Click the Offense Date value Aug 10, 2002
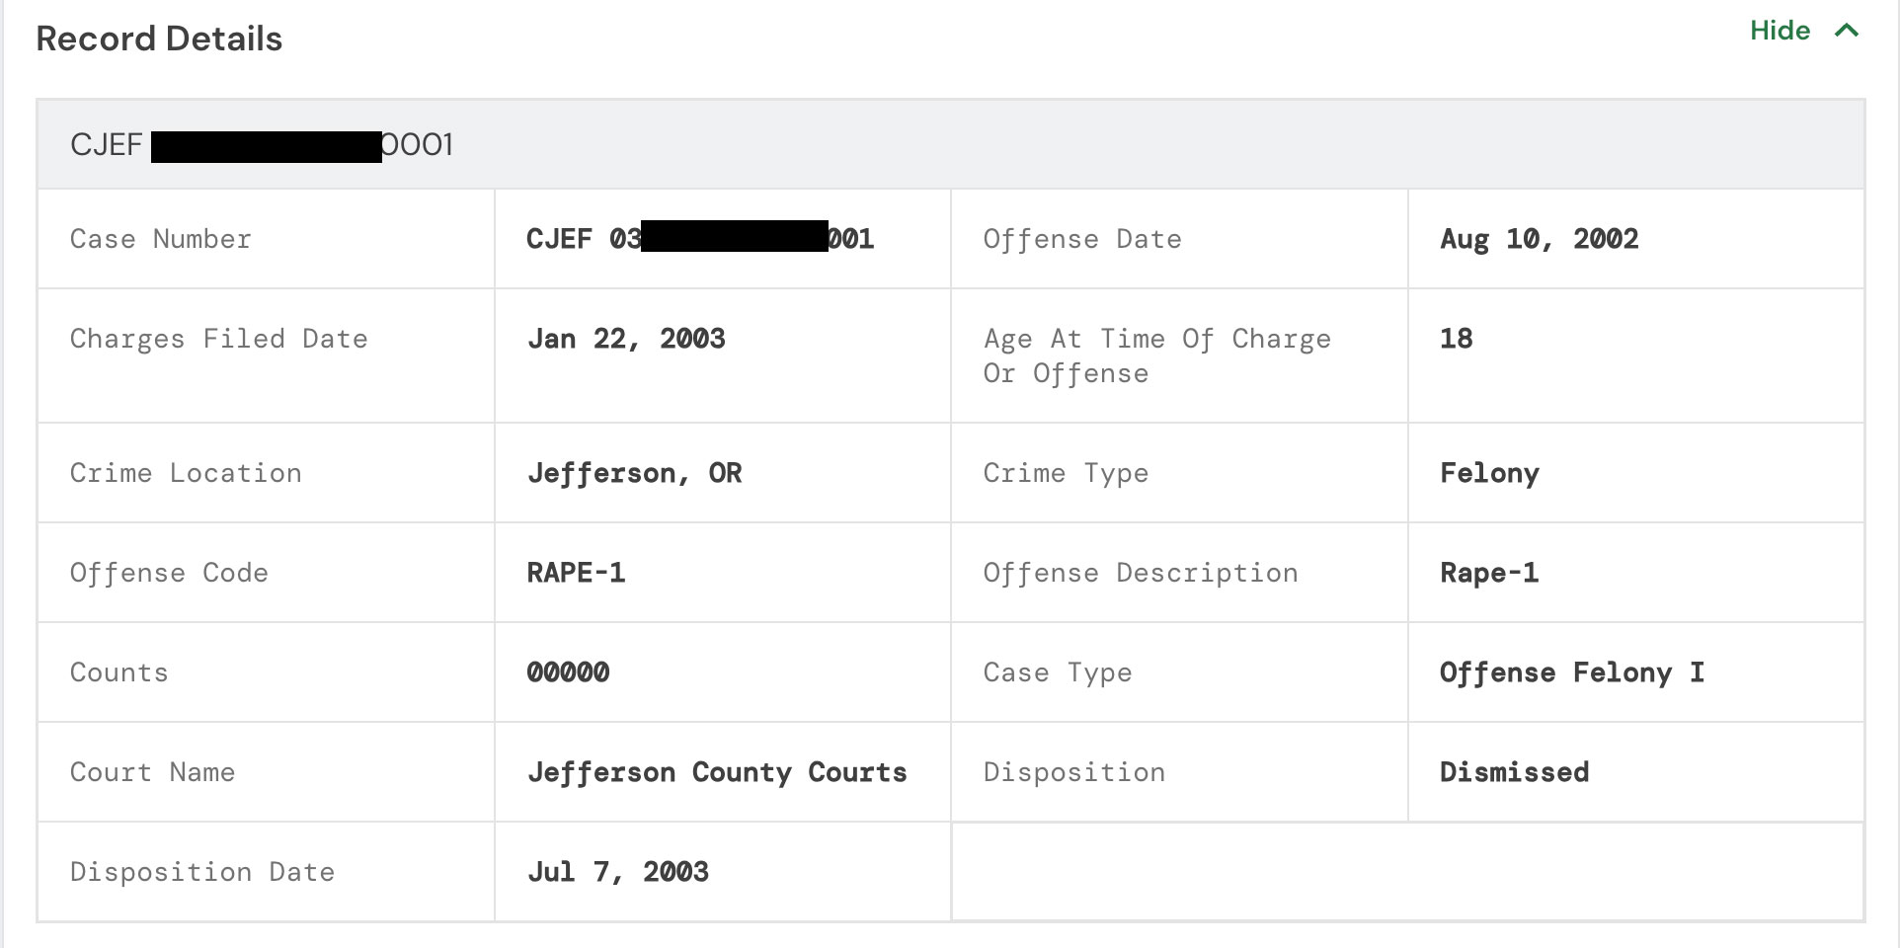The image size is (1900, 948). pos(1538,238)
